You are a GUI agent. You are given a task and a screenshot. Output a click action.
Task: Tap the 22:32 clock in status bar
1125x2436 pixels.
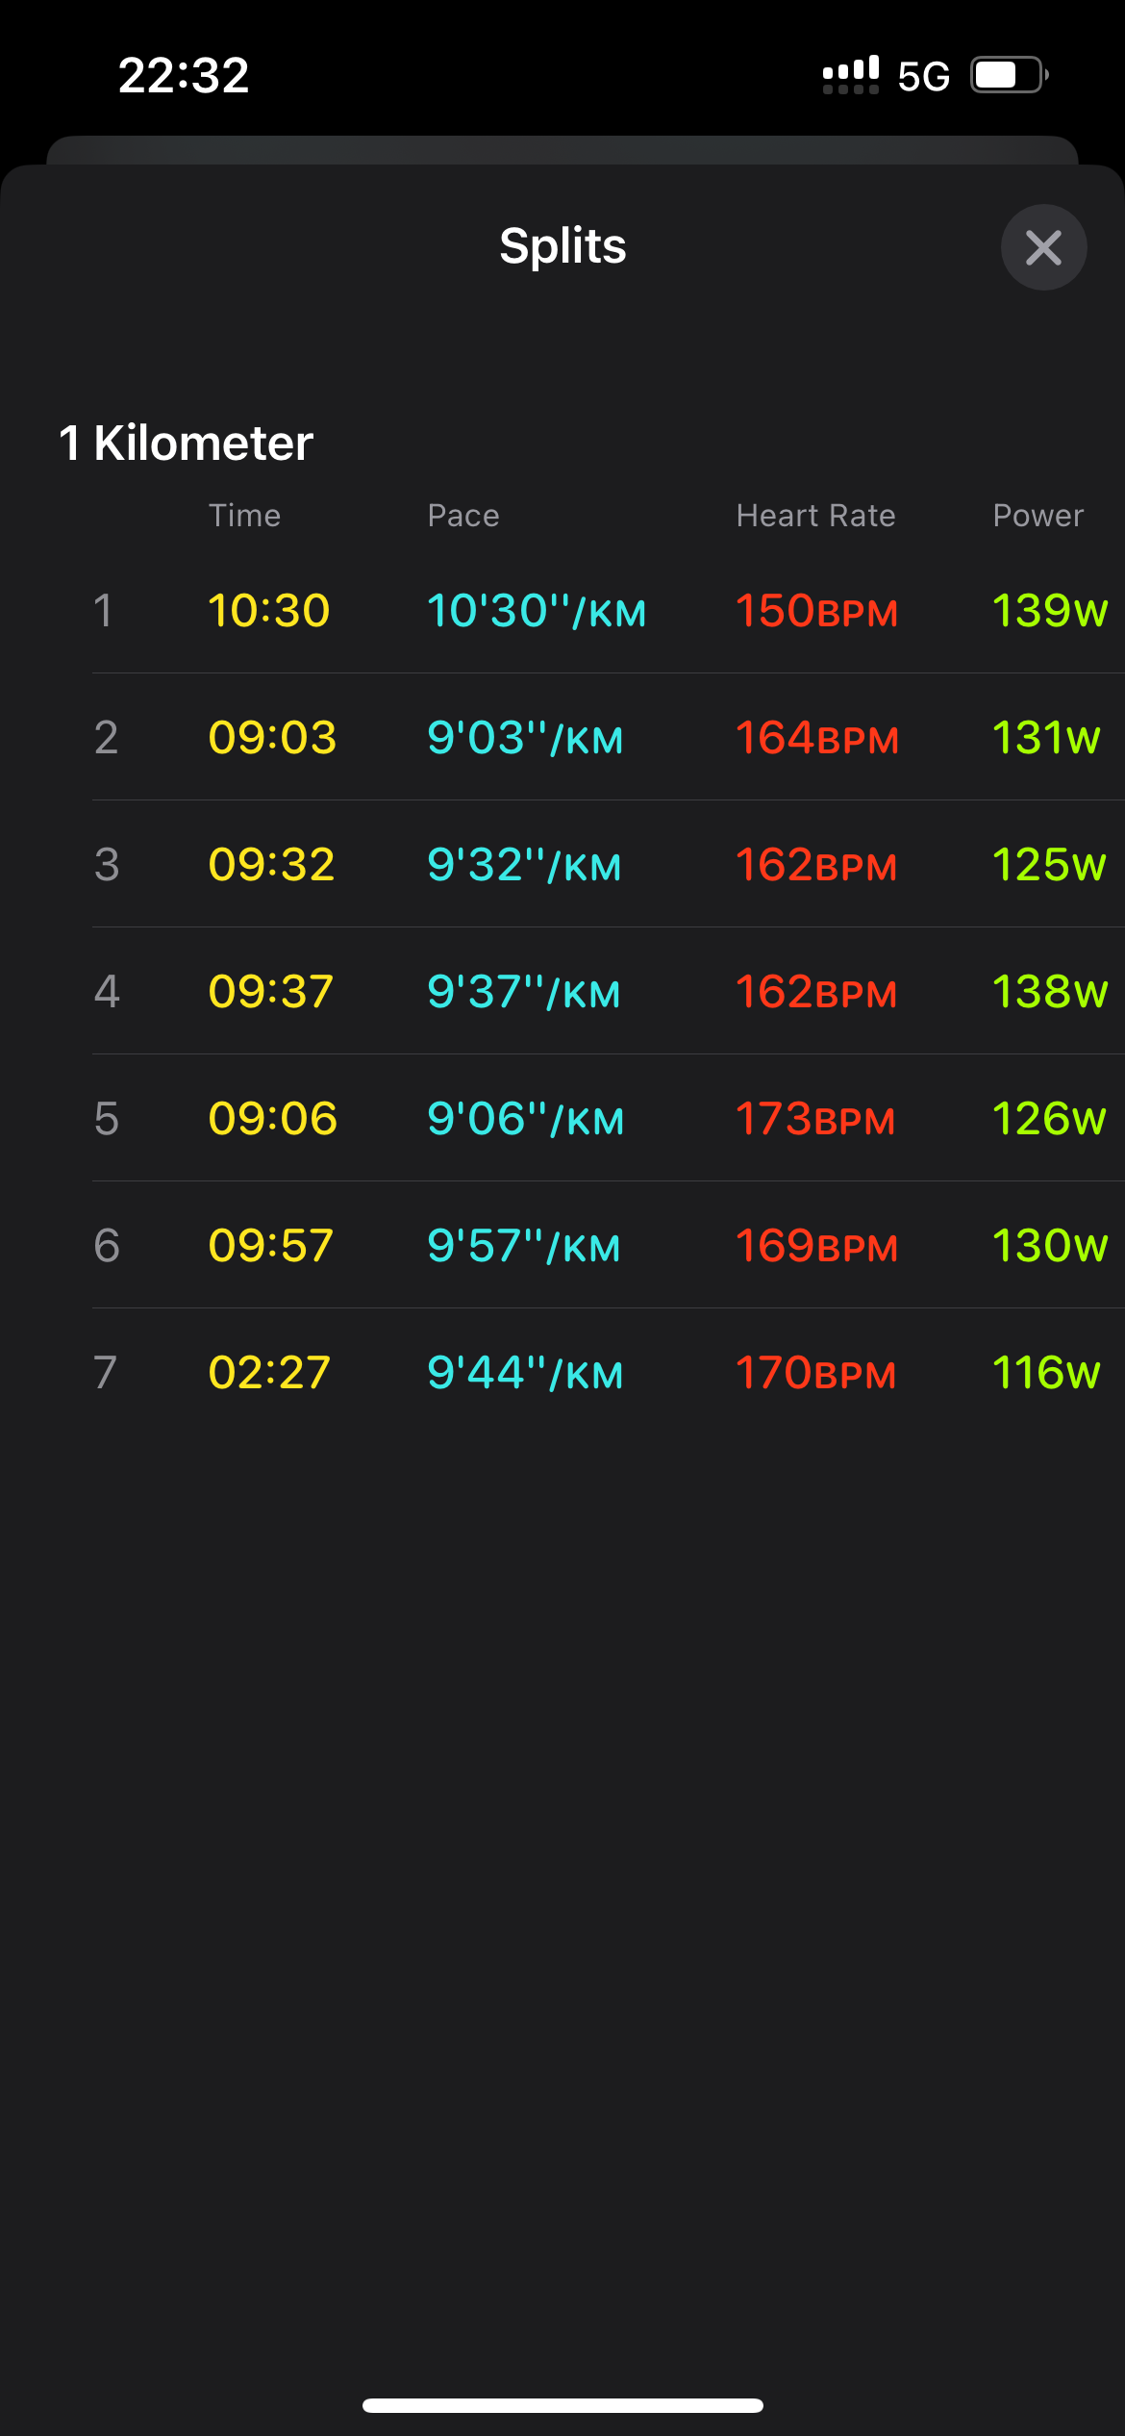(x=184, y=75)
